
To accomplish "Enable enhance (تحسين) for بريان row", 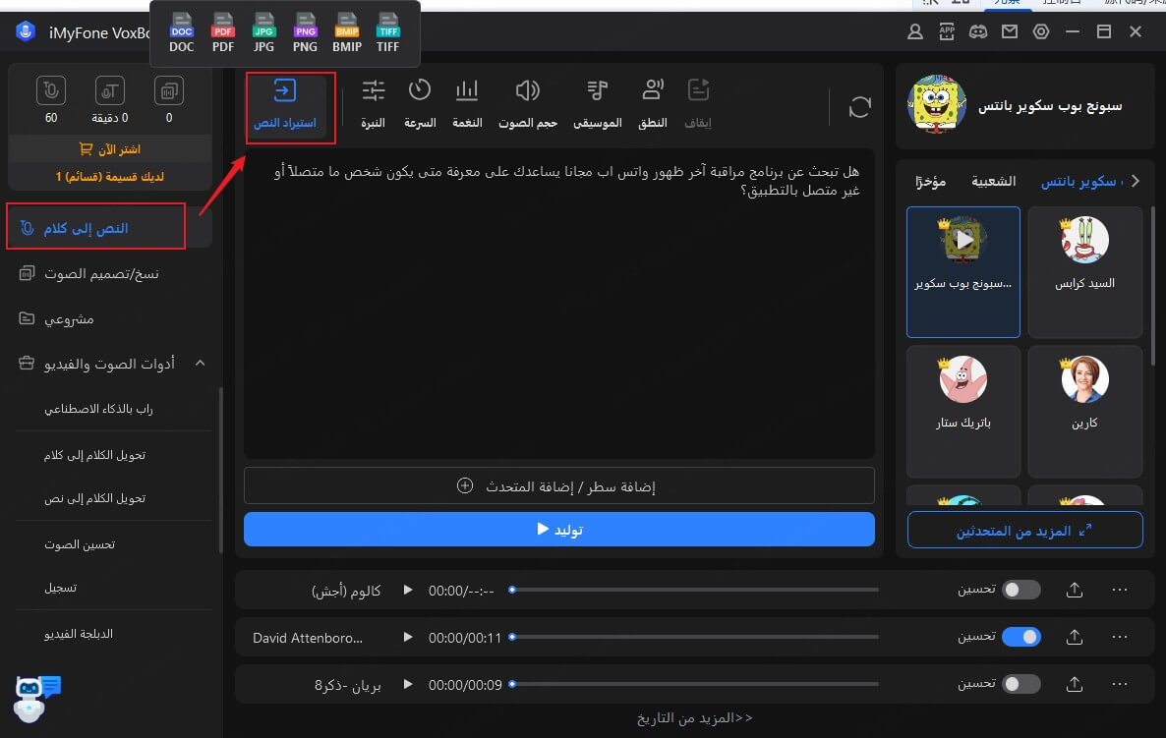I will tap(1021, 685).
